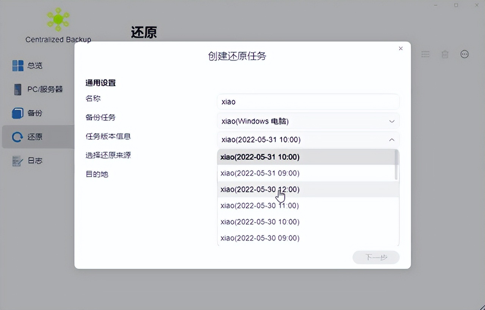
Task: Choose version xiao(2022-05-31 09:00)
Action: pyautogui.click(x=259, y=173)
